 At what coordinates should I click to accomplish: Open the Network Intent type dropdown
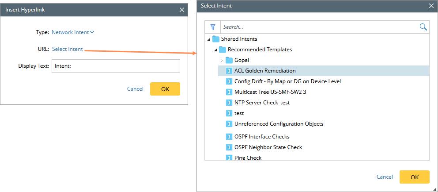[x=73, y=32]
